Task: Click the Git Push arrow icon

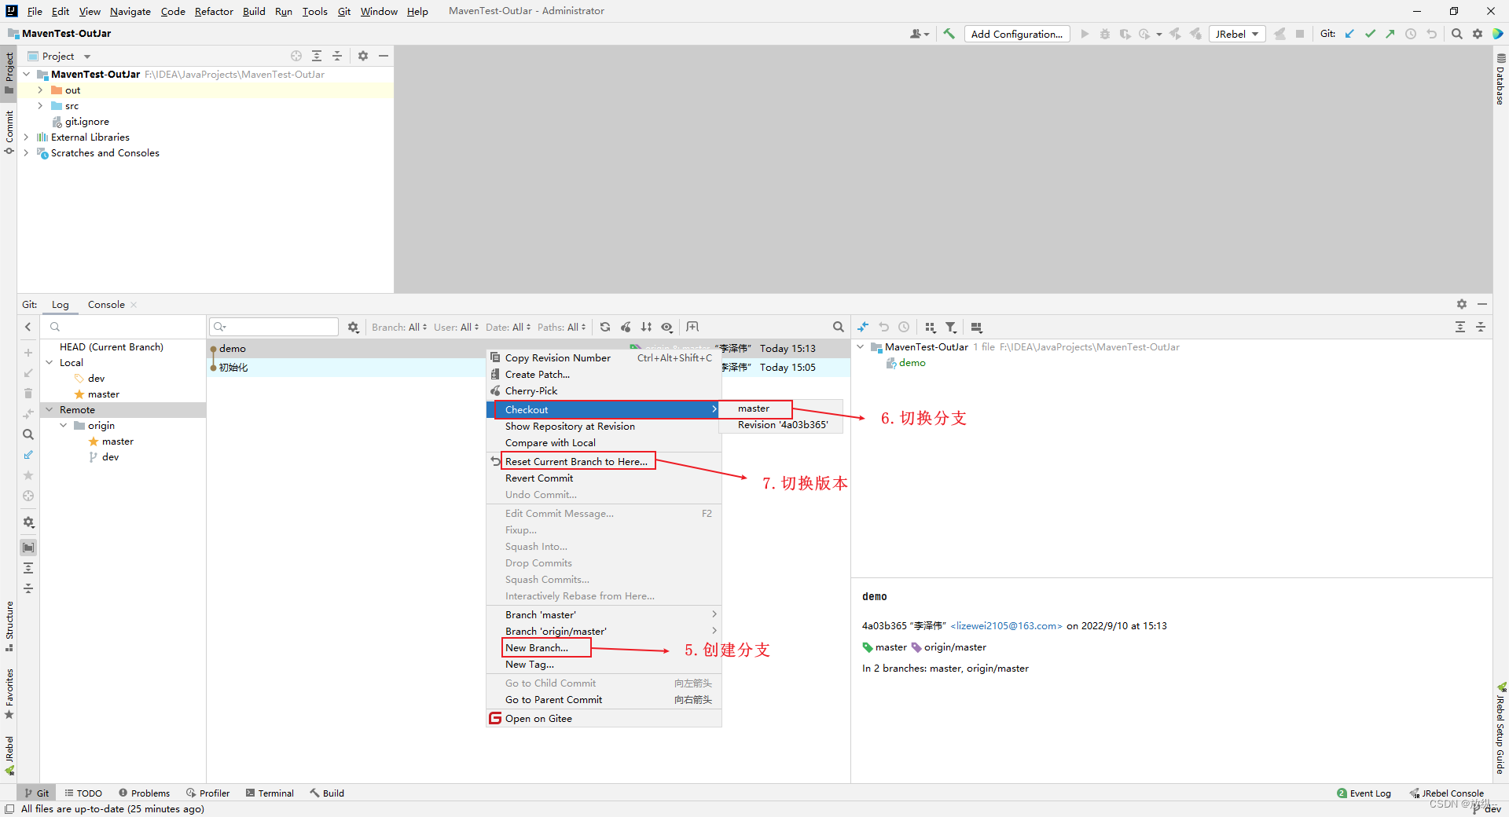Action: tap(1390, 34)
